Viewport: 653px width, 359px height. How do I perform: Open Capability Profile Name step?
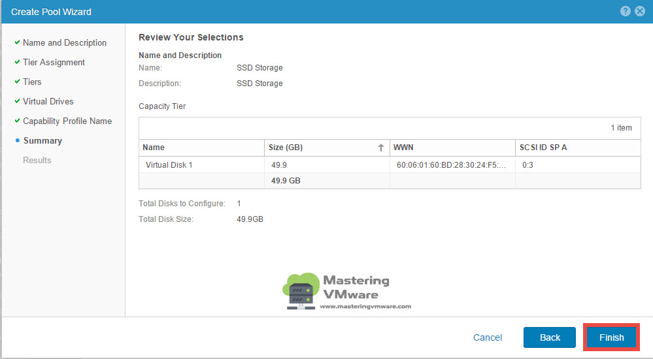pyautogui.click(x=67, y=121)
